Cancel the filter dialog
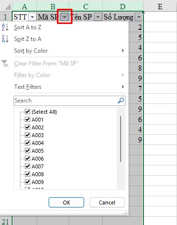The width and height of the screenshot is (177, 225). (107, 203)
